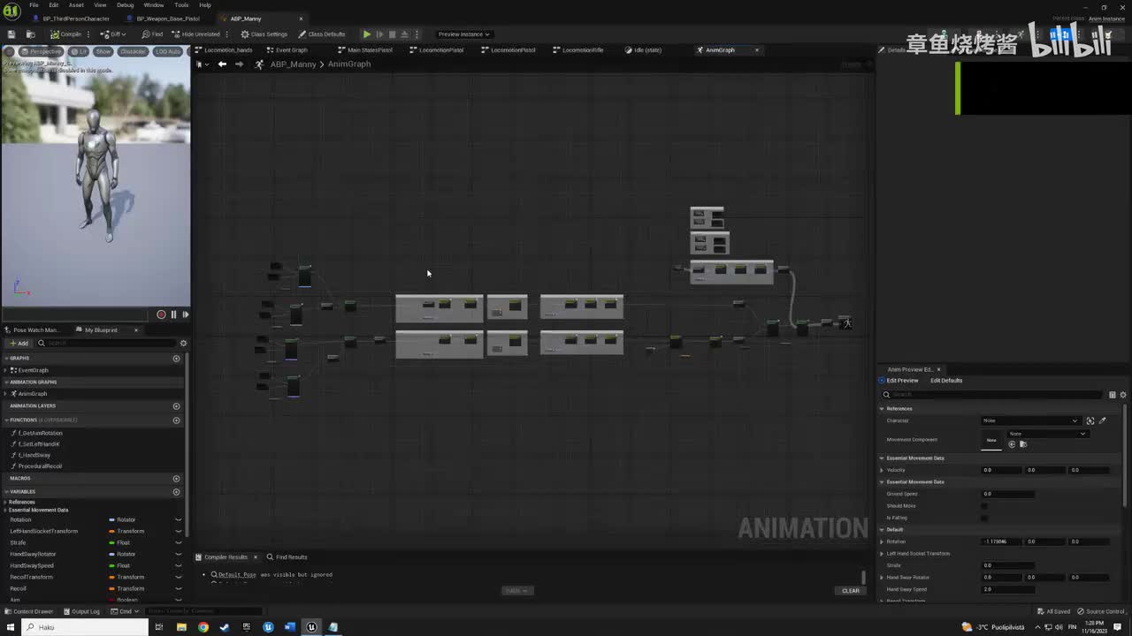The width and height of the screenshot is (1132, 636).
Task: Add a new function with plus icon
Action: click(x=176, y=420)
